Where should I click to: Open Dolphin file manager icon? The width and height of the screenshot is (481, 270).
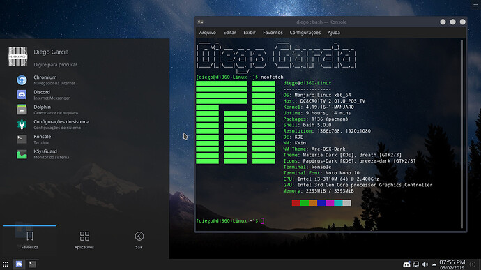(x=22, y=110)
